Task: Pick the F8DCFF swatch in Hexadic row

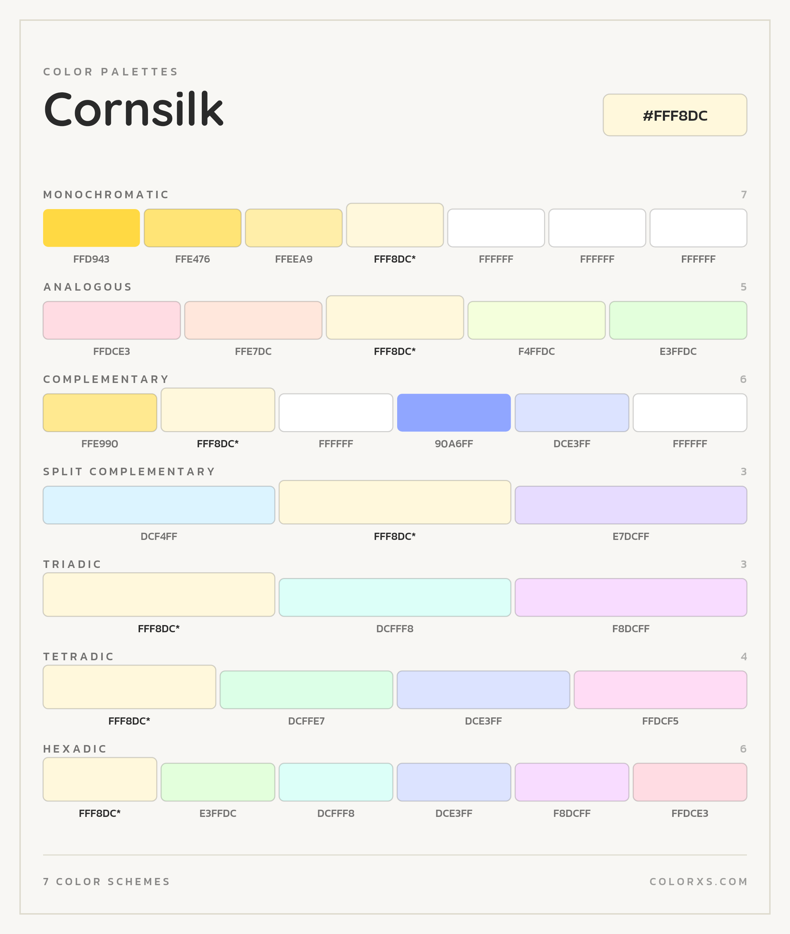Action: [572, 782]
